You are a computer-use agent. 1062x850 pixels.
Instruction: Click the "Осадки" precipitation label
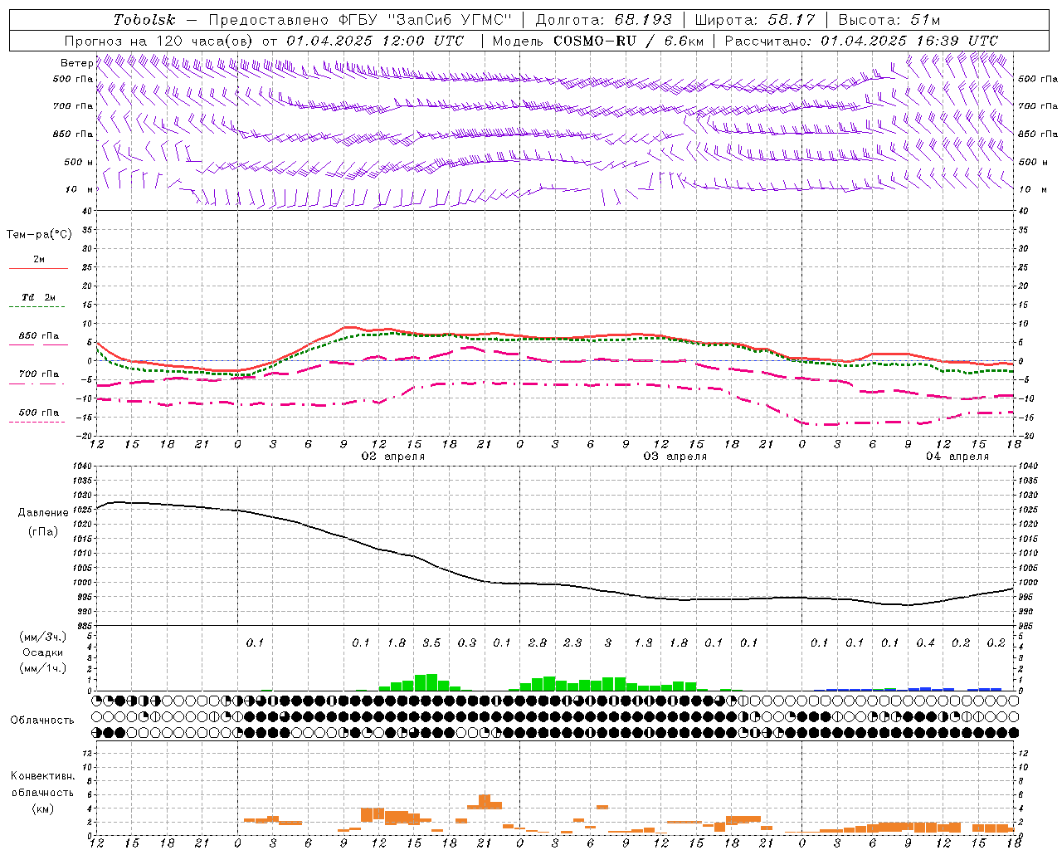pos(41,652)
